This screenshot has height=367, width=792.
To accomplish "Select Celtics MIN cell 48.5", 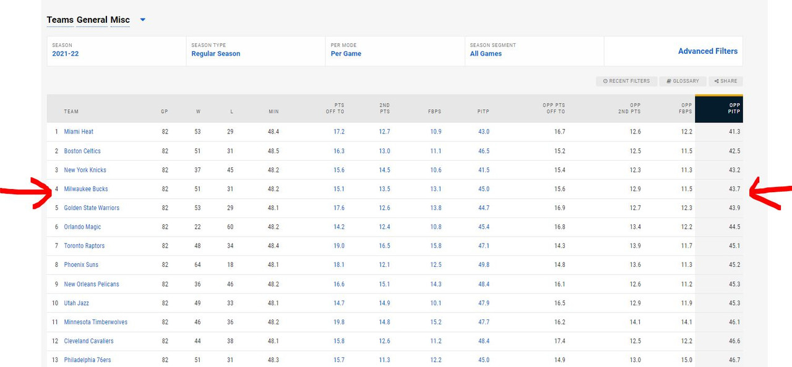I will 273,151.
